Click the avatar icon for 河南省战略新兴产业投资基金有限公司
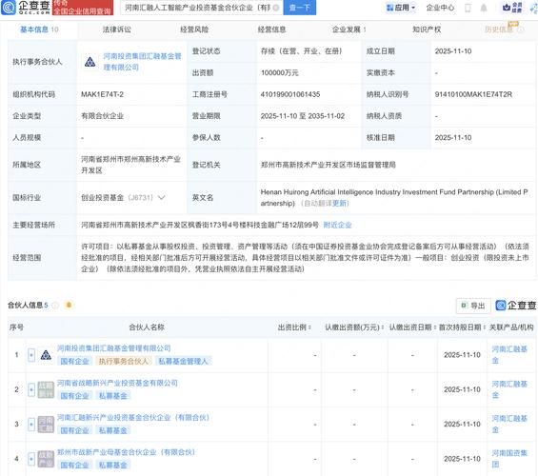Image resolution: width=538 pixels, height=476 pixels. point(46,390)
